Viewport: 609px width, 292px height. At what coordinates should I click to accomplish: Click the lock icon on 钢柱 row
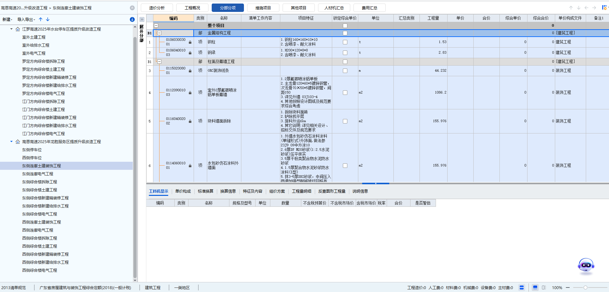click(190, 42)
